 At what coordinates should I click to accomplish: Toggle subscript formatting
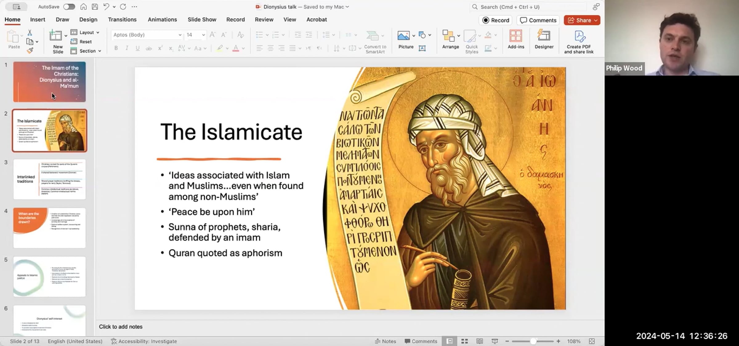[x=171, y=48]
